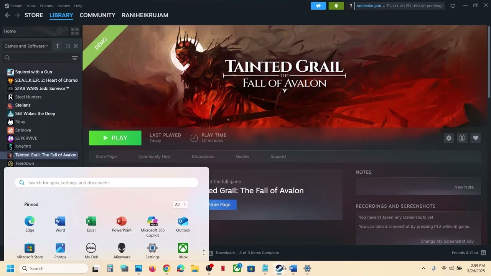Open Steam announcements megaphone icon
Screen dimensions: 491x276
pos(318,6)
